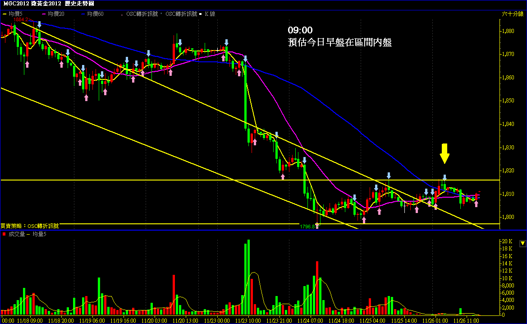Click the 12 K volume axis label
This screenshot has height=324, width=527.
pyautogui.click(x=507, y=271)
